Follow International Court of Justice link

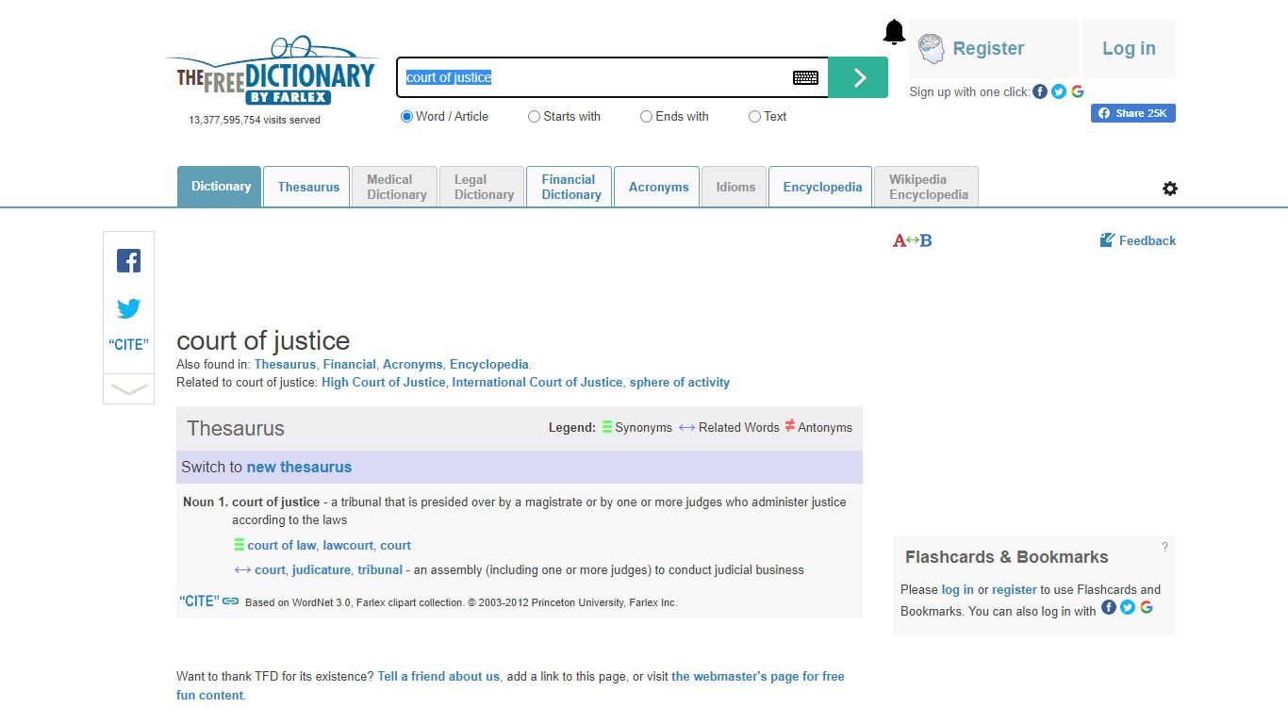[537, 382]
